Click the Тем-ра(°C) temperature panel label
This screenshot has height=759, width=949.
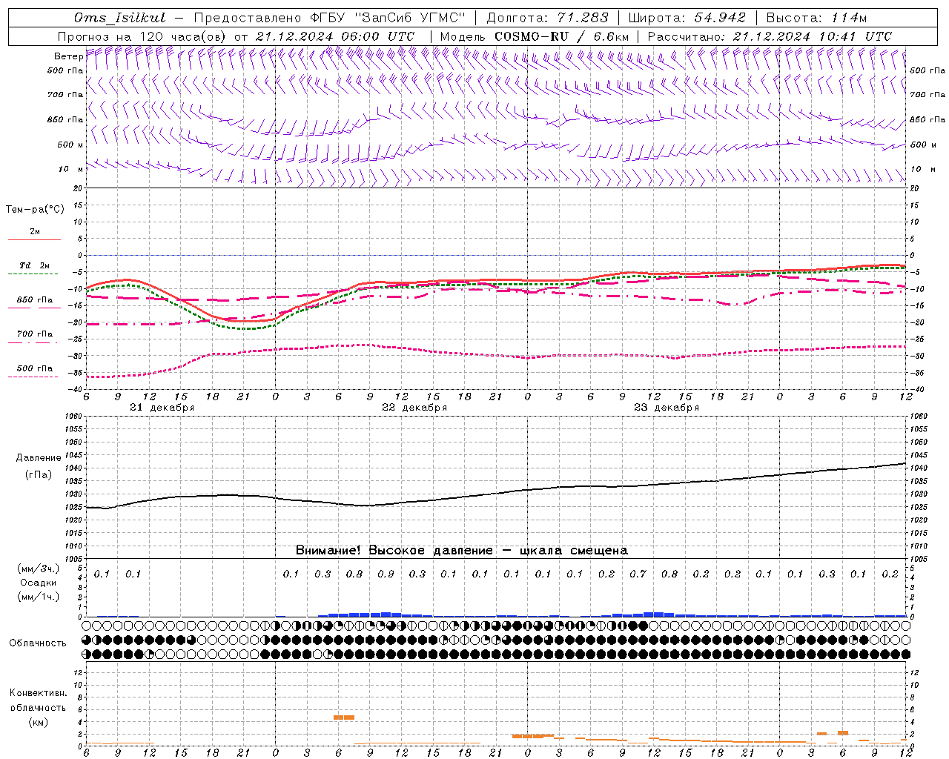pyautogui.click(x=35, y=209)
